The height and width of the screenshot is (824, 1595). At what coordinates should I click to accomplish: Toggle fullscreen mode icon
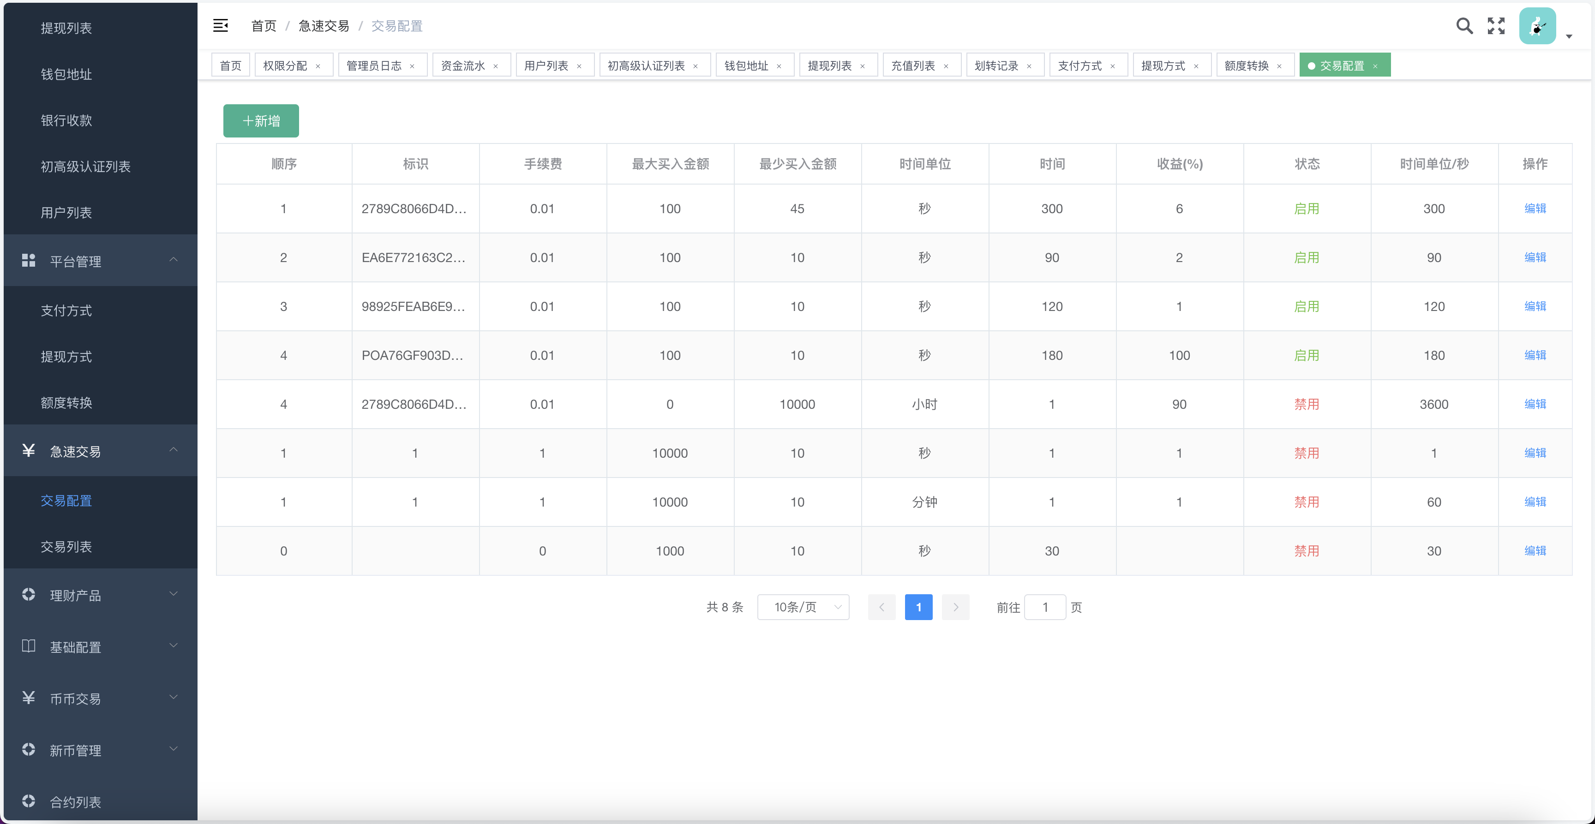coord(1496,25)
